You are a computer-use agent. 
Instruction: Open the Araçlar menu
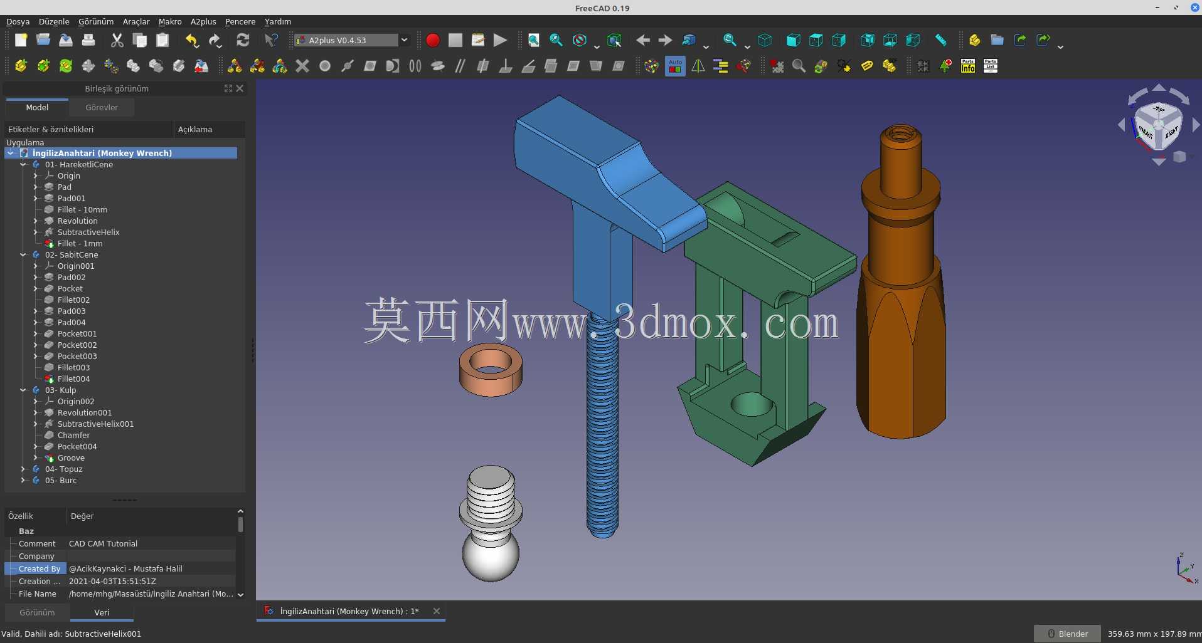click(136, 21)
